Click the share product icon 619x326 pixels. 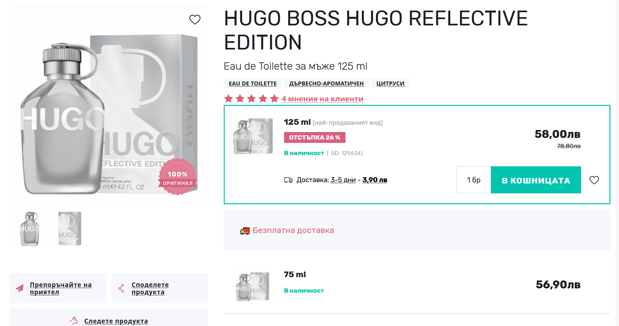pyautogui.click(x=121, y=288)
